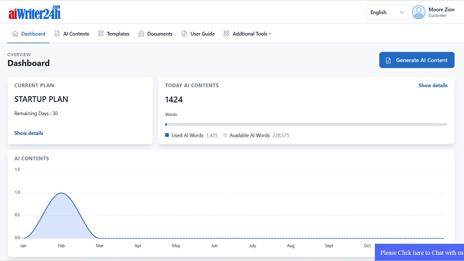Click the AI Contents document icon
Viewport: 464px width, 261px height.
click(57, 34)
